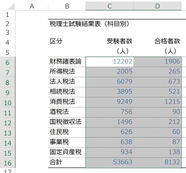Click the cell containing 6079
The image size is (186, 173).
pos(110,82)
